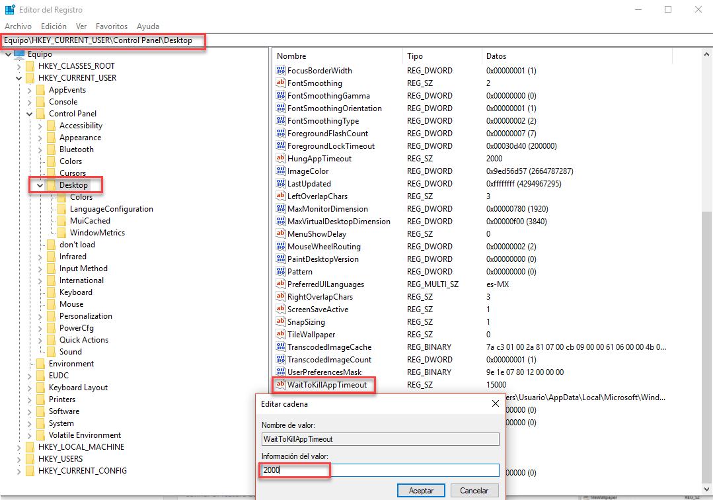
Task: Click the Información del valor text field
Action: [380, 470]
